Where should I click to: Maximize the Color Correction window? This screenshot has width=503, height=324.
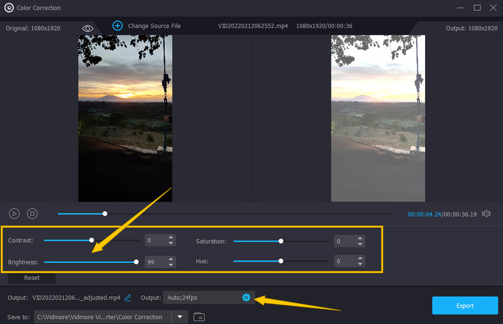click(x=477, y=8)
